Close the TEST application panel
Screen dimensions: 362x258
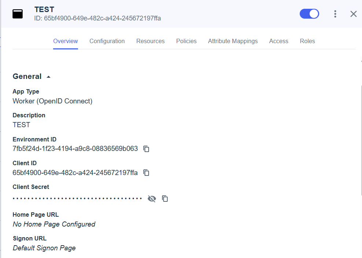pos(353,14)
